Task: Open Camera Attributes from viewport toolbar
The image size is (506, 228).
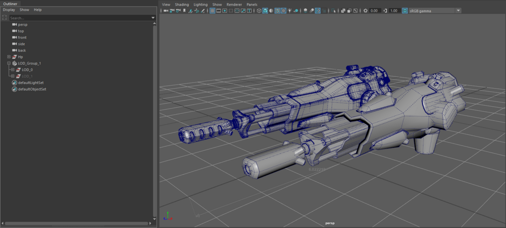Action: (x=178, y=11)
